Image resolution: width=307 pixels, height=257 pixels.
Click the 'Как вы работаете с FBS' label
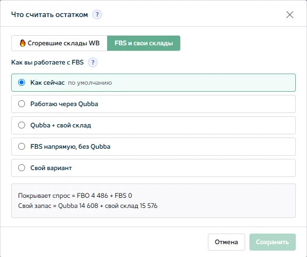[47, 62]
